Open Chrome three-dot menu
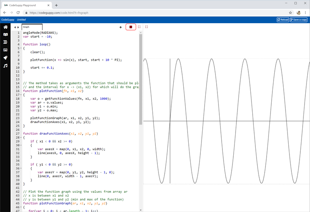Viewport: 310px width, 212px height. (x=305, y=13)
